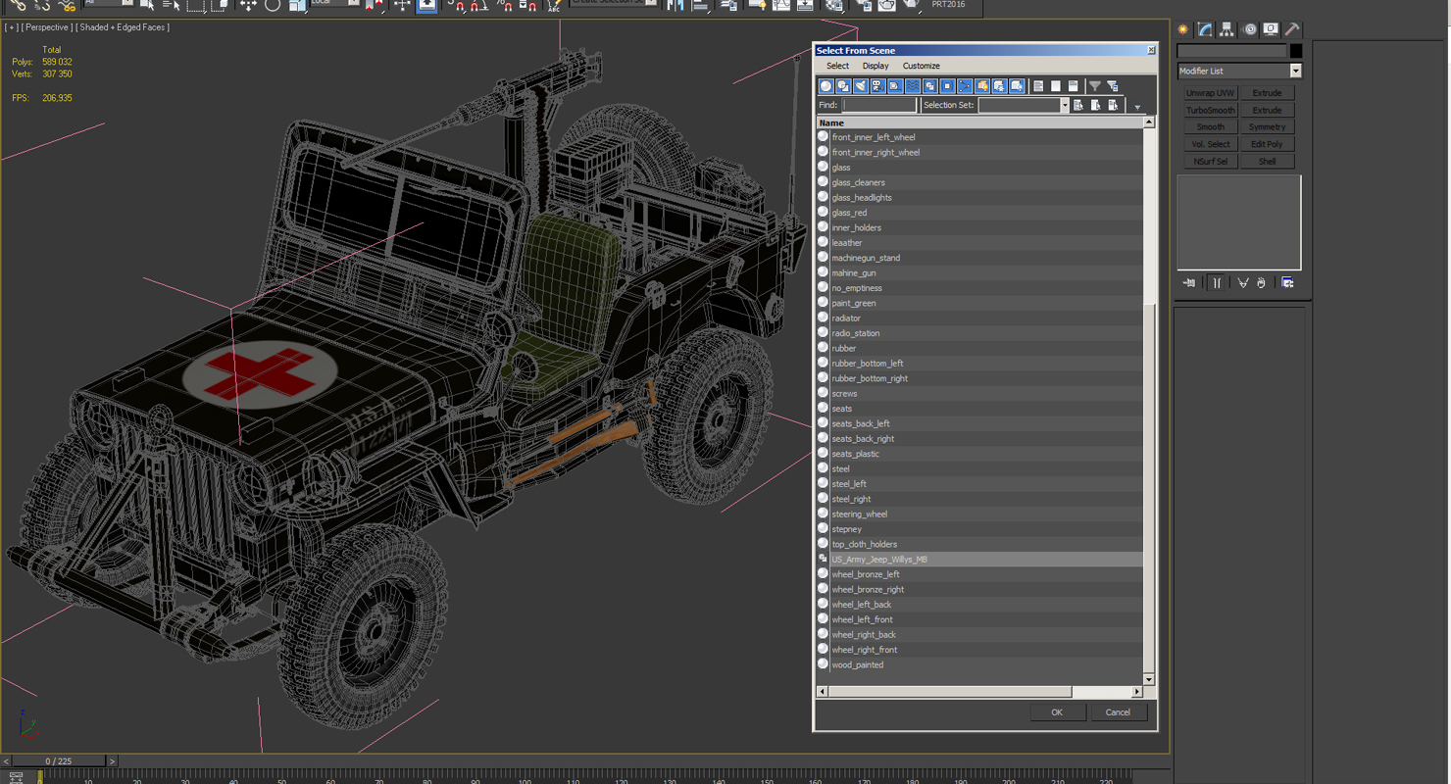
Task: Click the Vol. Select modifier button
Action: pos(1210,144)
